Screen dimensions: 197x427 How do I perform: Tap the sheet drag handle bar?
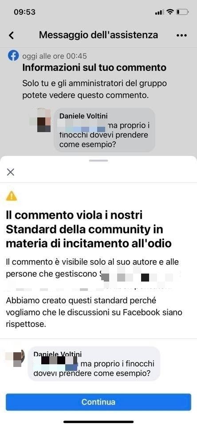(x=98, y=161)
